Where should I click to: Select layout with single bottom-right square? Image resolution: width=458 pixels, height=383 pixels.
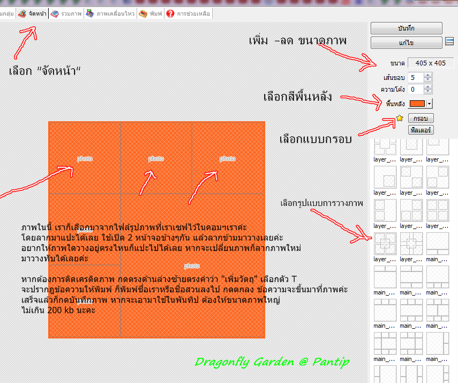point(385,177)
